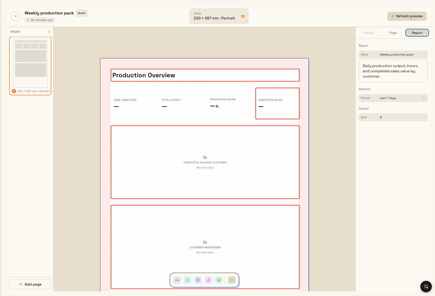The image size is (435, 296).
Task: Add a number metric widget from the toolbar
Action: click(198, 280)
